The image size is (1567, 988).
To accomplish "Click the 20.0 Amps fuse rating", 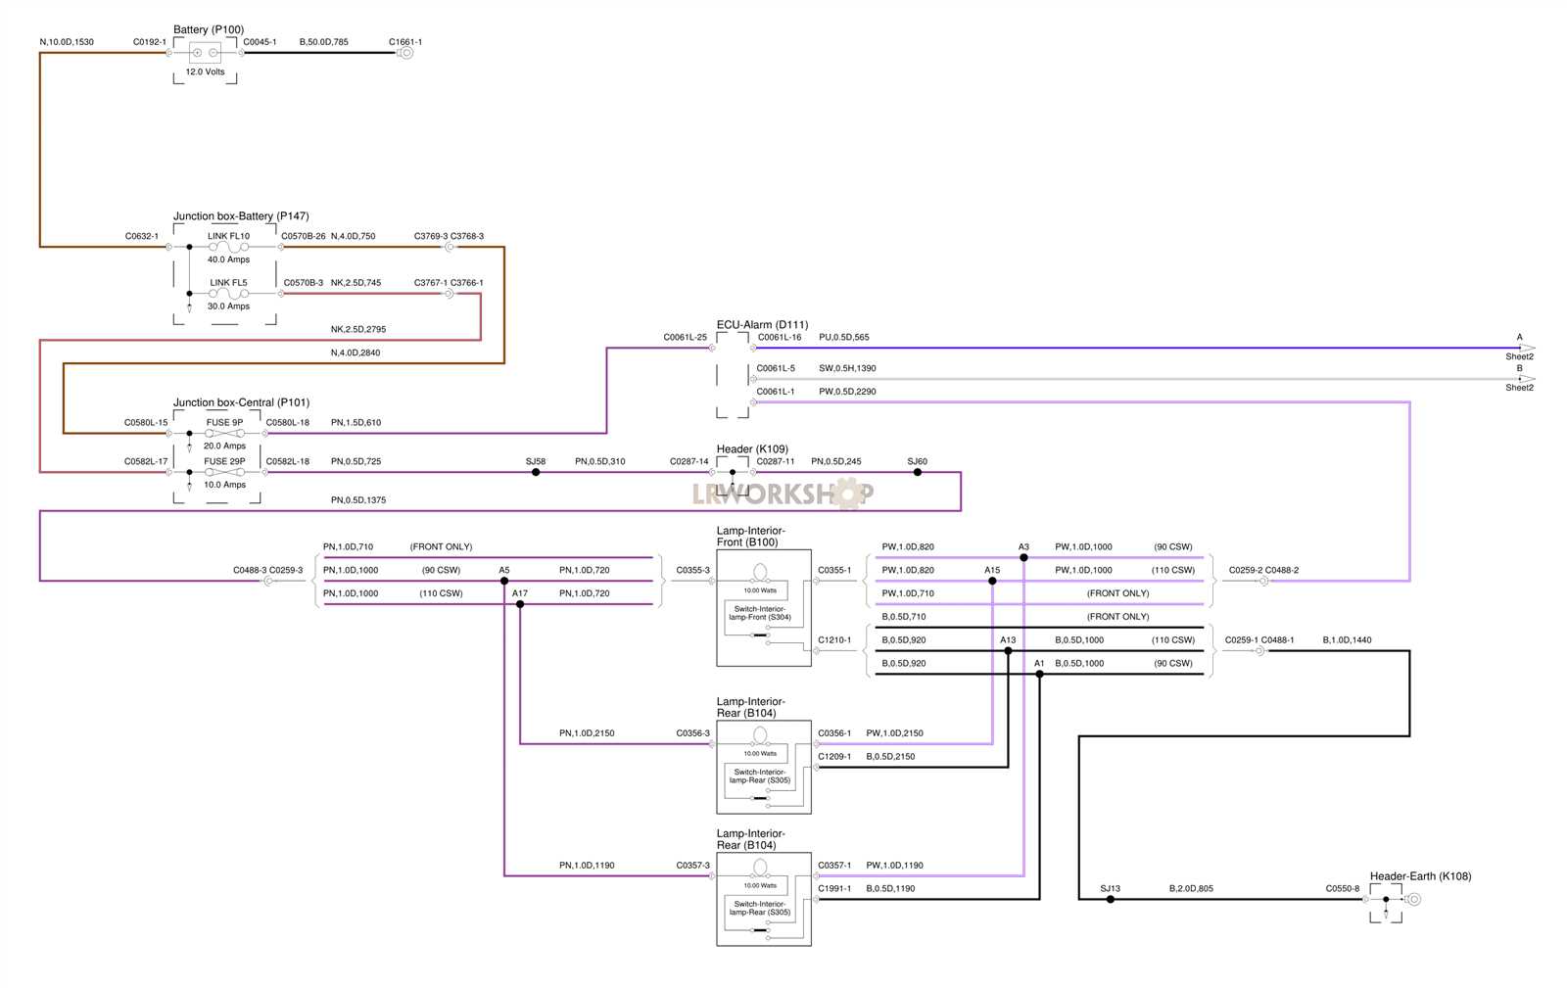I will [224, 446].
